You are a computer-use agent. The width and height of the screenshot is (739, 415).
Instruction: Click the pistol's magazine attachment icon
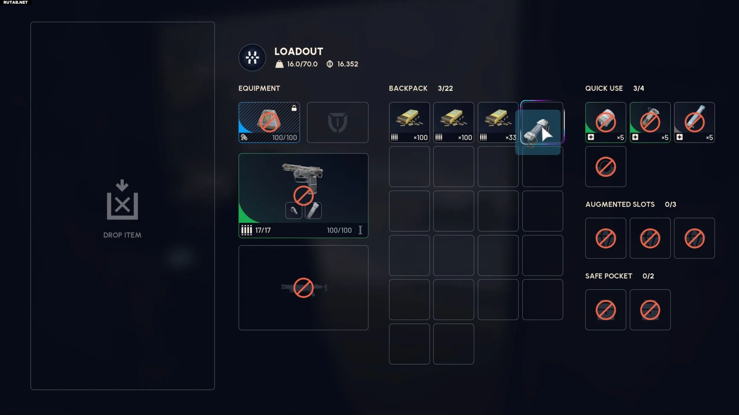point(313,210)
